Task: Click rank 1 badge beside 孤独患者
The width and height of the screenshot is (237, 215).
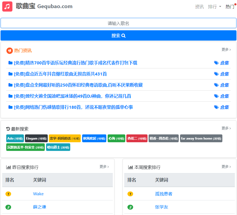Action: [x=130, y=194]
